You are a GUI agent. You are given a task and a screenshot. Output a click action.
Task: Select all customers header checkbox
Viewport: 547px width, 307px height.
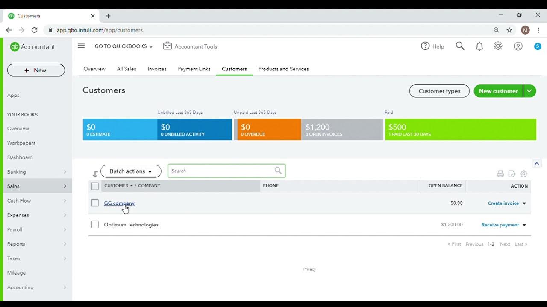click(x=95, y=186)
